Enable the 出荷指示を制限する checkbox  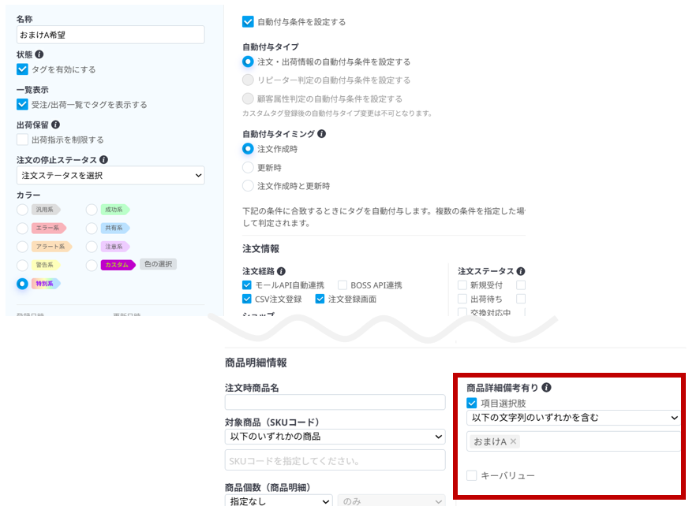pos(21,139)
